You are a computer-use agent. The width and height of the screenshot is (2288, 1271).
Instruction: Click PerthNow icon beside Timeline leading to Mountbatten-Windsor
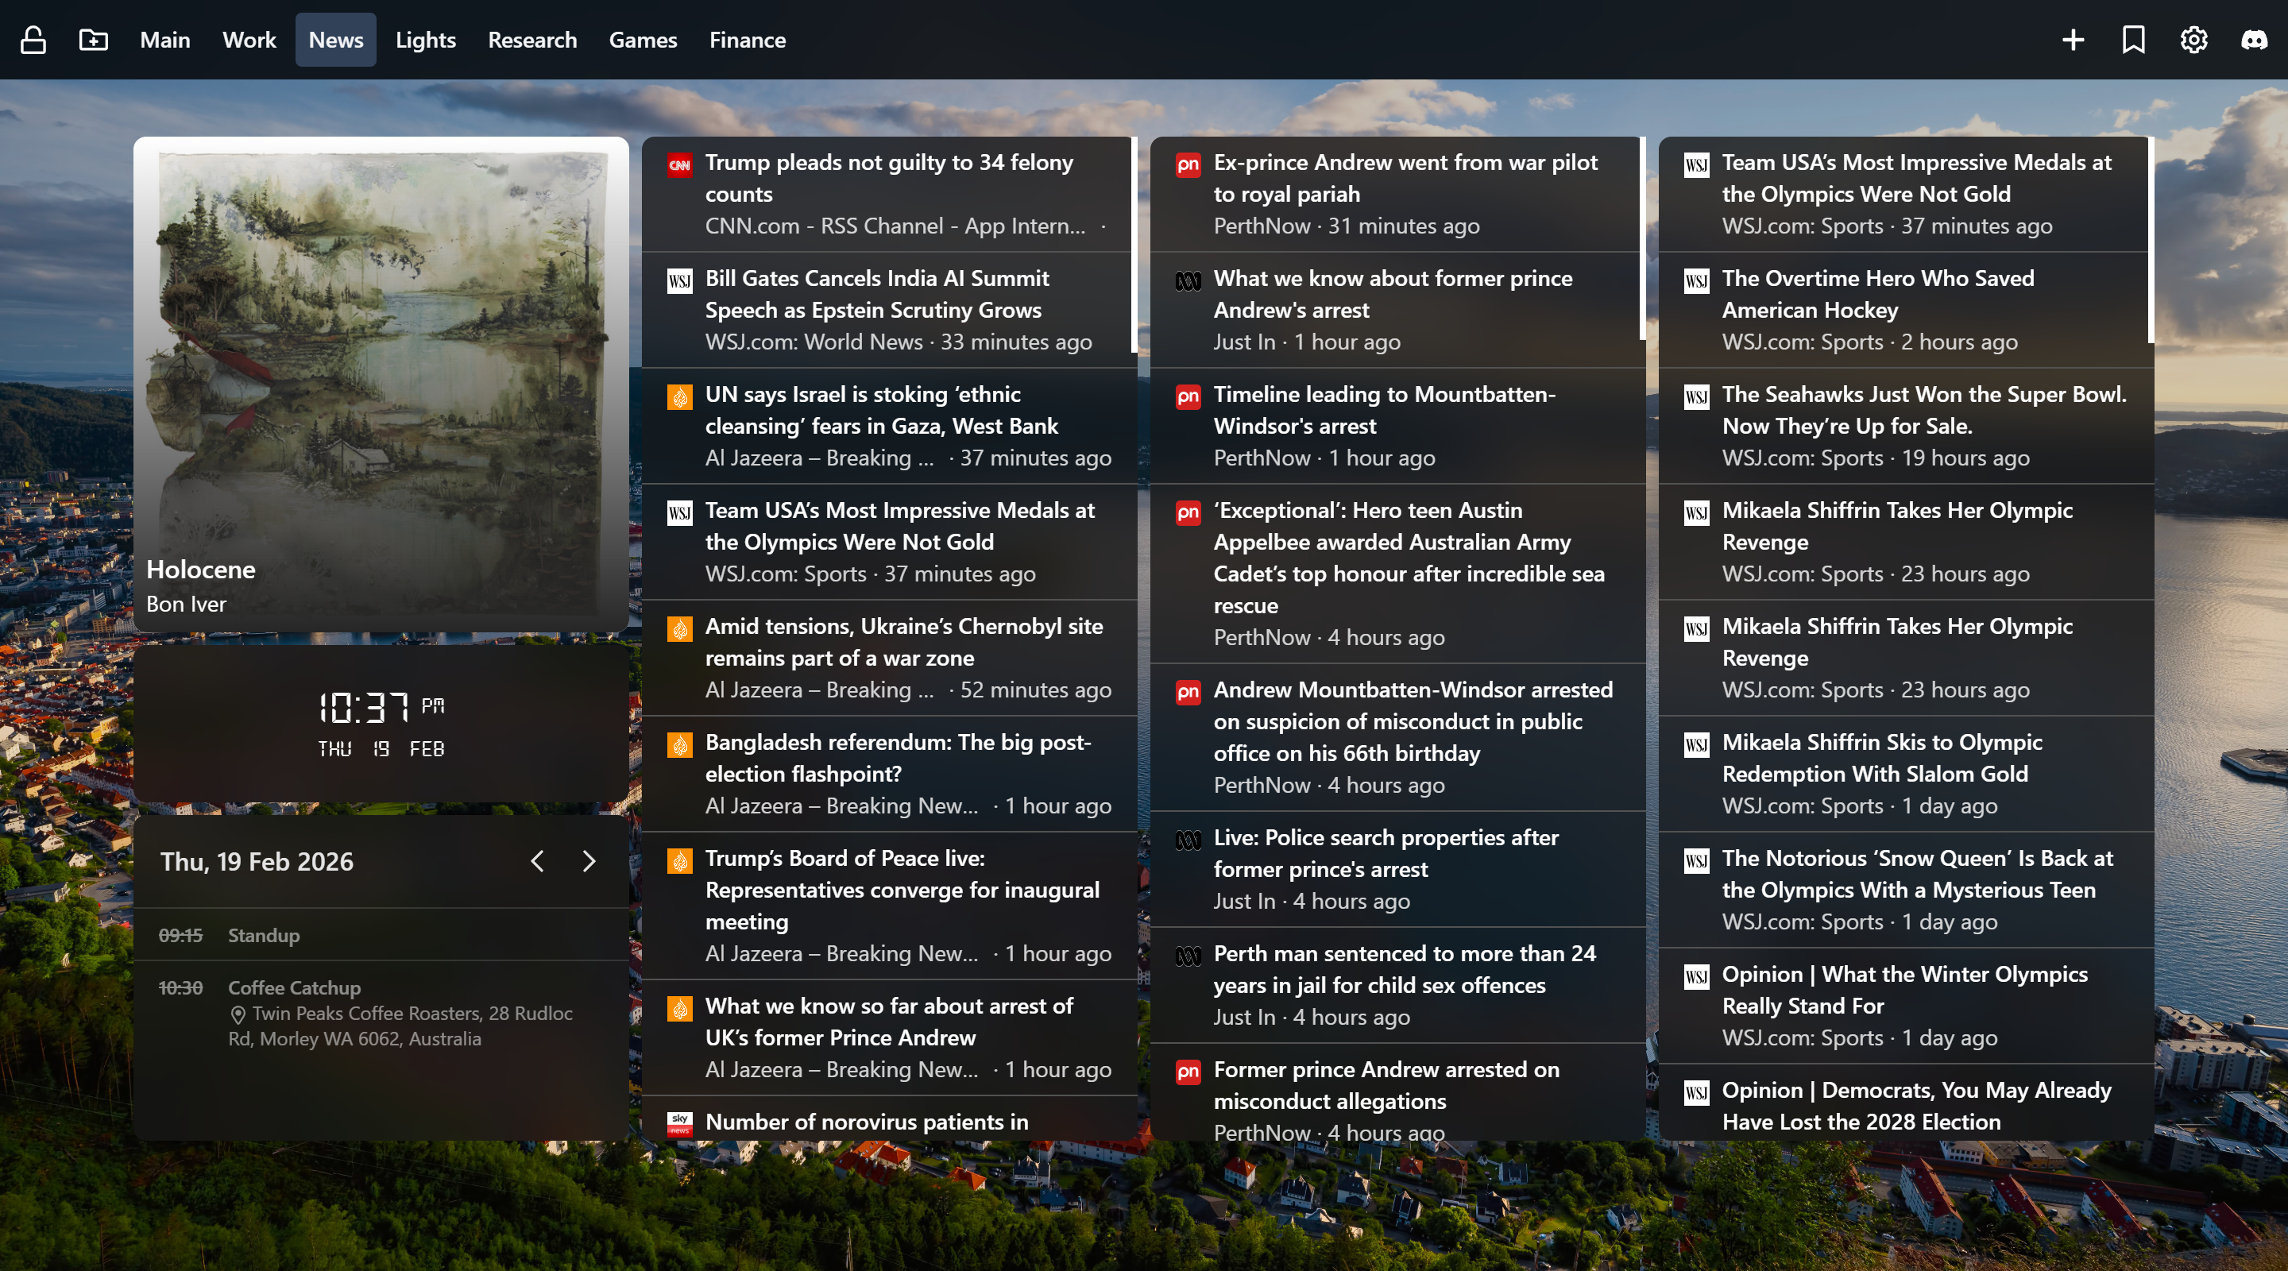pos(1188,397)
